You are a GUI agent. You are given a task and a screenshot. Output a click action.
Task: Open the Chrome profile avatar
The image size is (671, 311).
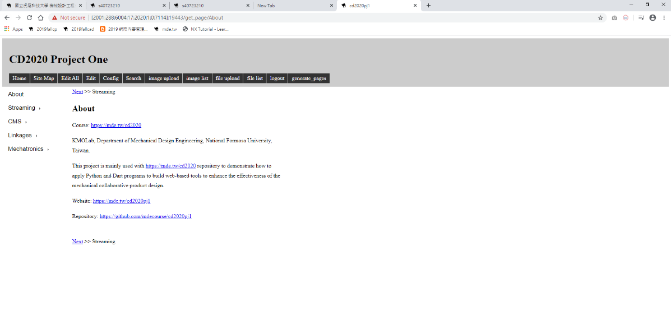tap(653, 17)
